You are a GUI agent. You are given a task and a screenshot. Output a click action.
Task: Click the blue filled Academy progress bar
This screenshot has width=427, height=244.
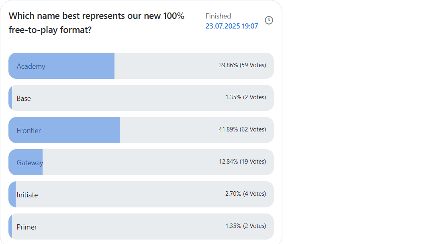(x=61, y=66)
